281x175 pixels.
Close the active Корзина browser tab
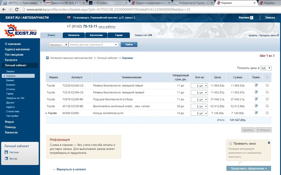[x=254, y=3]
